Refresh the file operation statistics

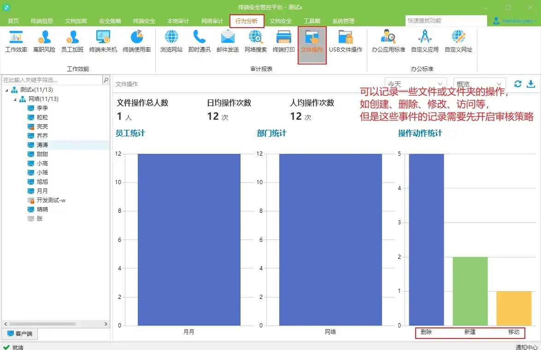(517, 84)
